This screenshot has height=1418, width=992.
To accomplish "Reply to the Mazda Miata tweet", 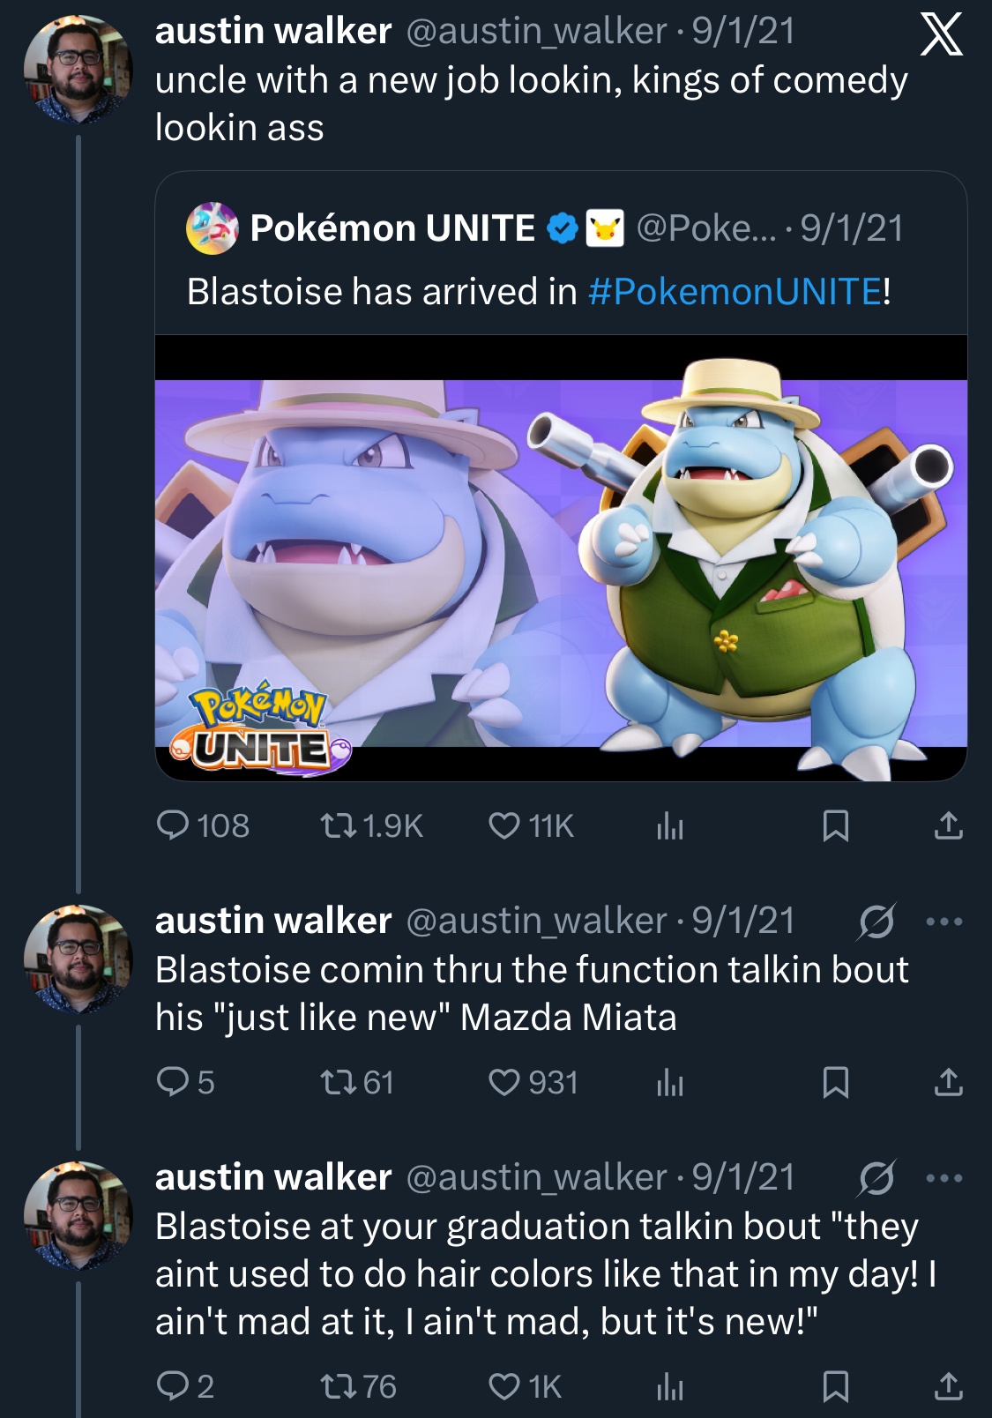I will click(172, 1082).
